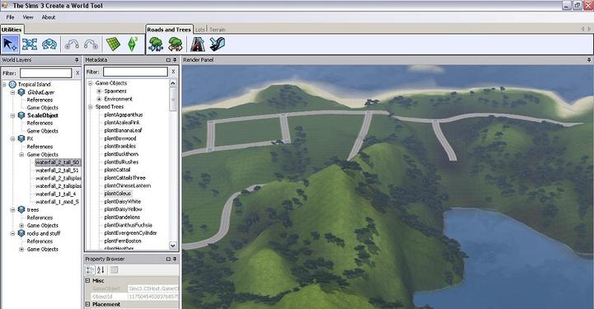Select plantColeus in the tree list
594x309 pixels.
coord(118,194)
